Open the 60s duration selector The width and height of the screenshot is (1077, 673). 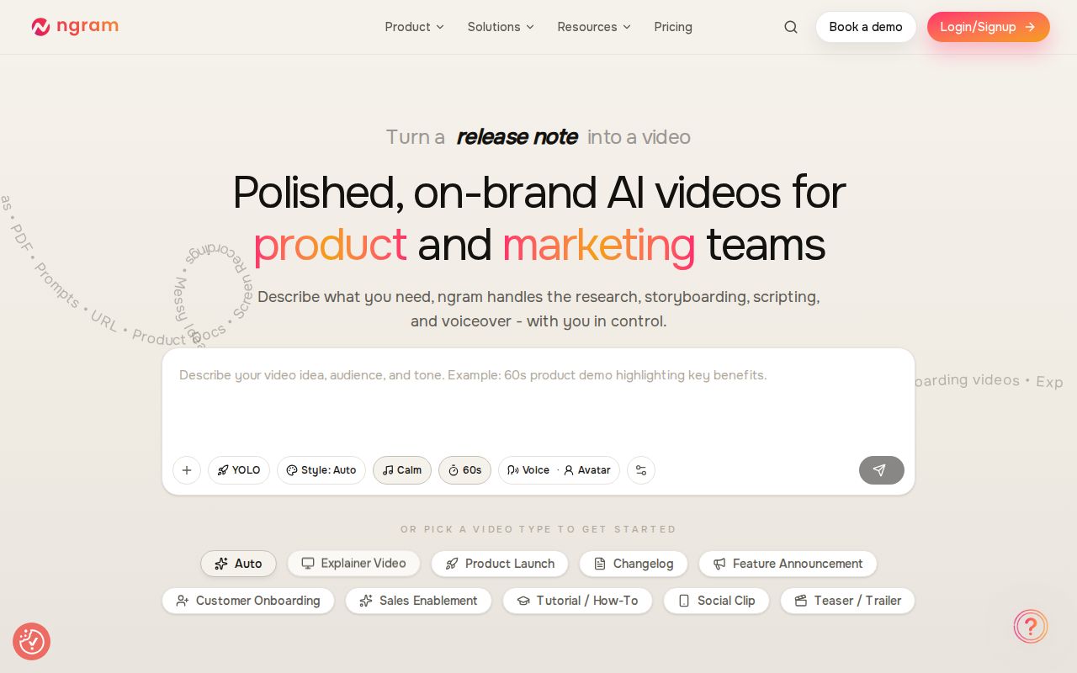tap(464, 470)
